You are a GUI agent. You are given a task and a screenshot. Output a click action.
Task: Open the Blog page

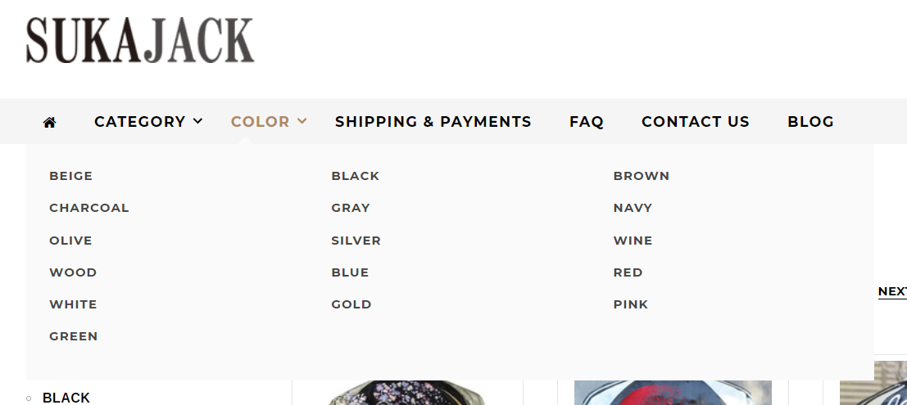810,121
